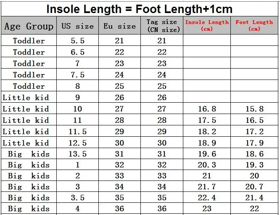280x215 pixels.
Task: Select the US size 12.5 cell
Action: coord(77,143)
